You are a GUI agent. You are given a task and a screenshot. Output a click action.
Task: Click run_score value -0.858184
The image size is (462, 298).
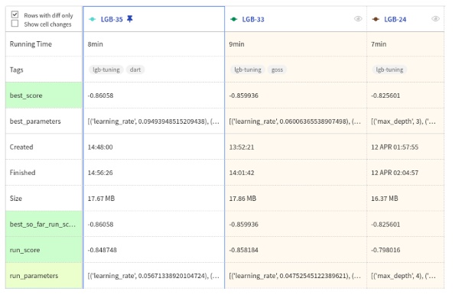(244, 250)
